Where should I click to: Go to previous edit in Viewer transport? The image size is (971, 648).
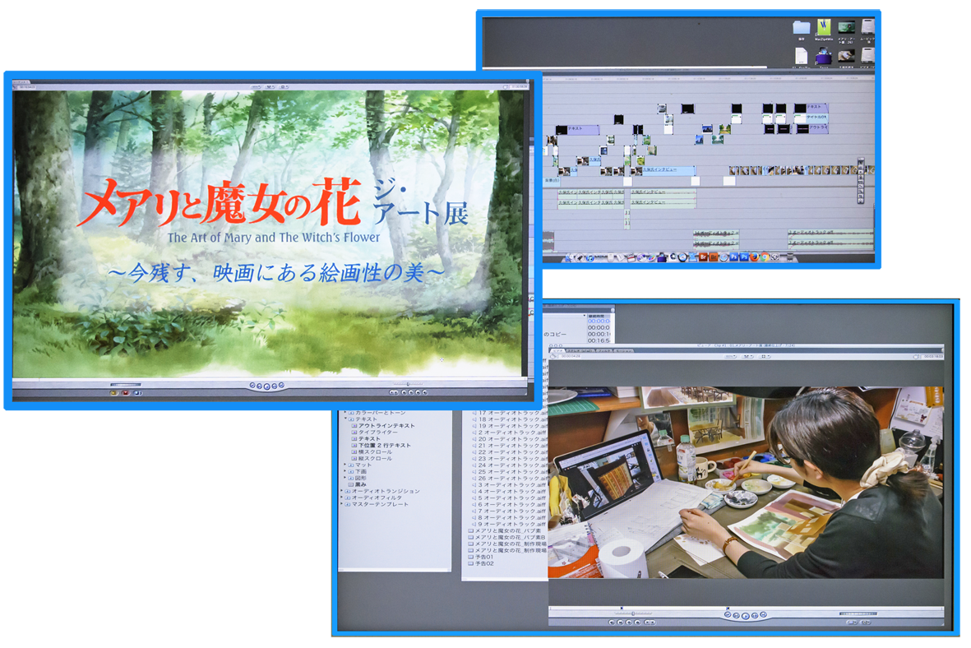tap(728, 614)
